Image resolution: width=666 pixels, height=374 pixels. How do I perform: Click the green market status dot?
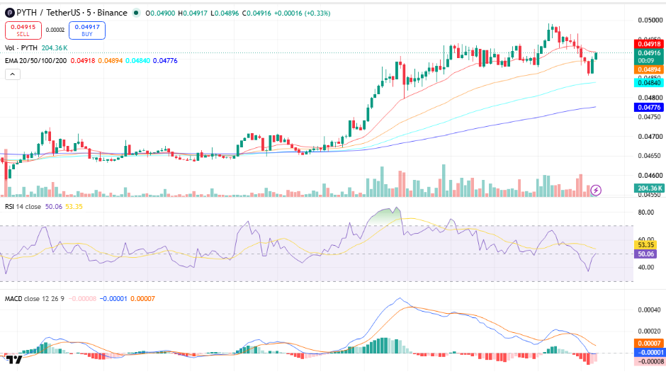tap(136, 13)
